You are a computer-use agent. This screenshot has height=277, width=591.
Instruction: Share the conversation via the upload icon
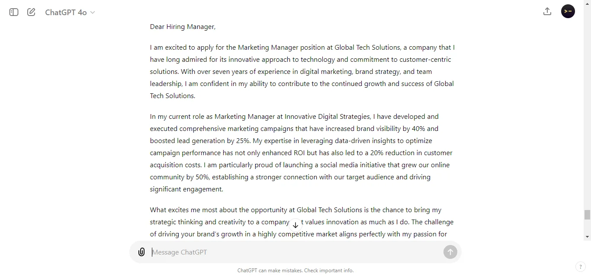click(x=547, y=11)
